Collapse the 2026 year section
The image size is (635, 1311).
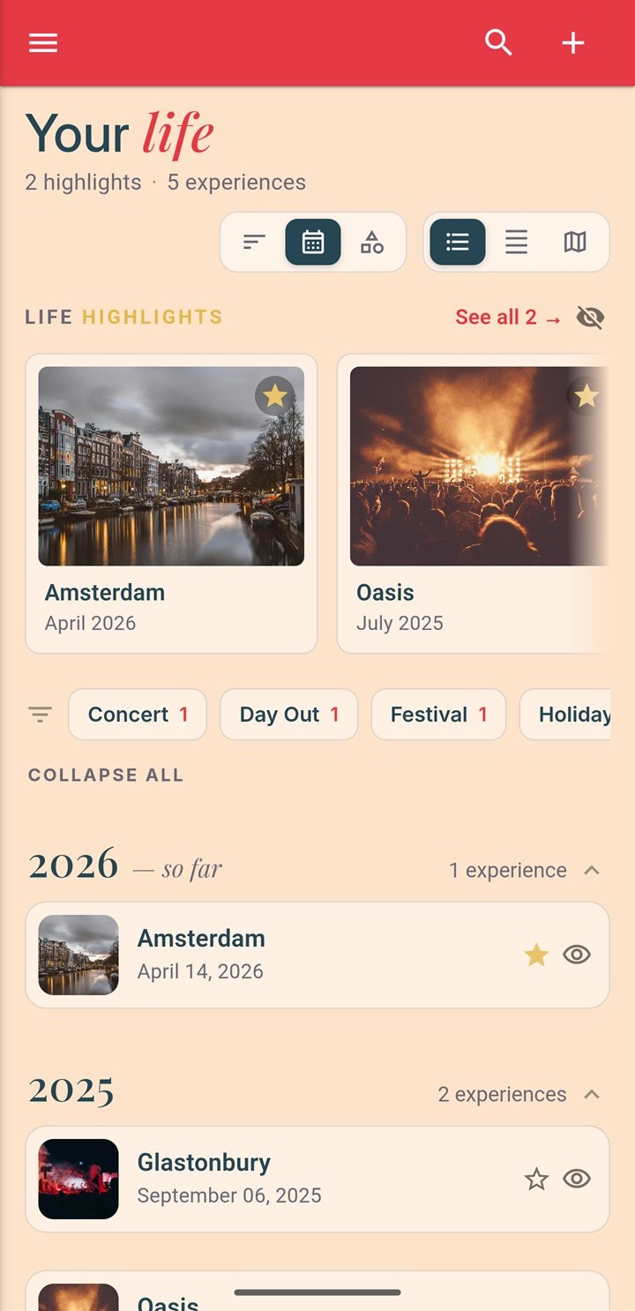tap(592, 870)
